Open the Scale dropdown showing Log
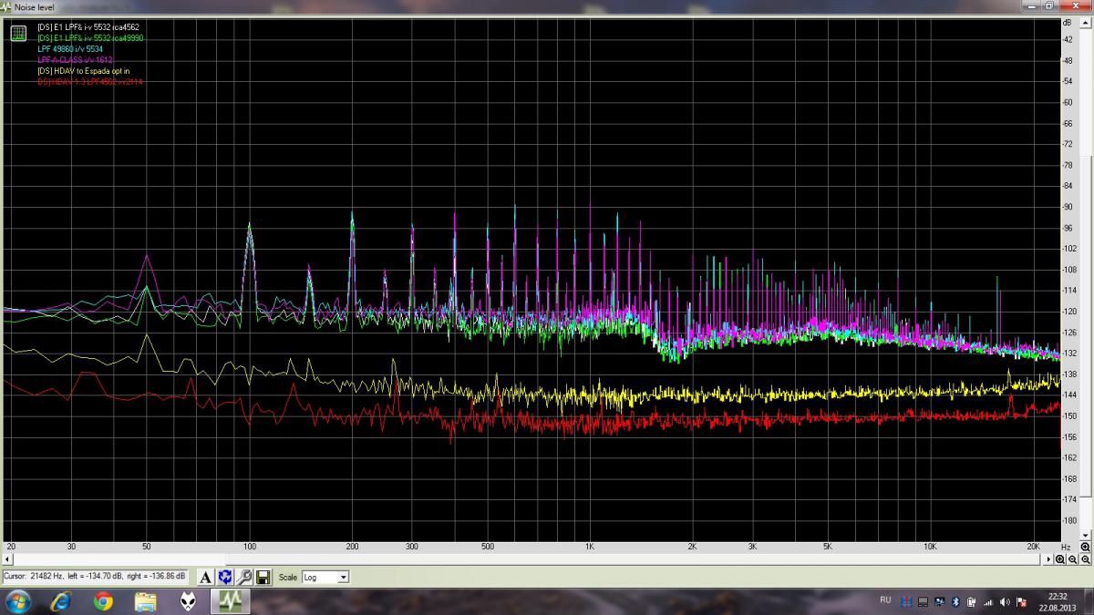 (x=325, y=577)
